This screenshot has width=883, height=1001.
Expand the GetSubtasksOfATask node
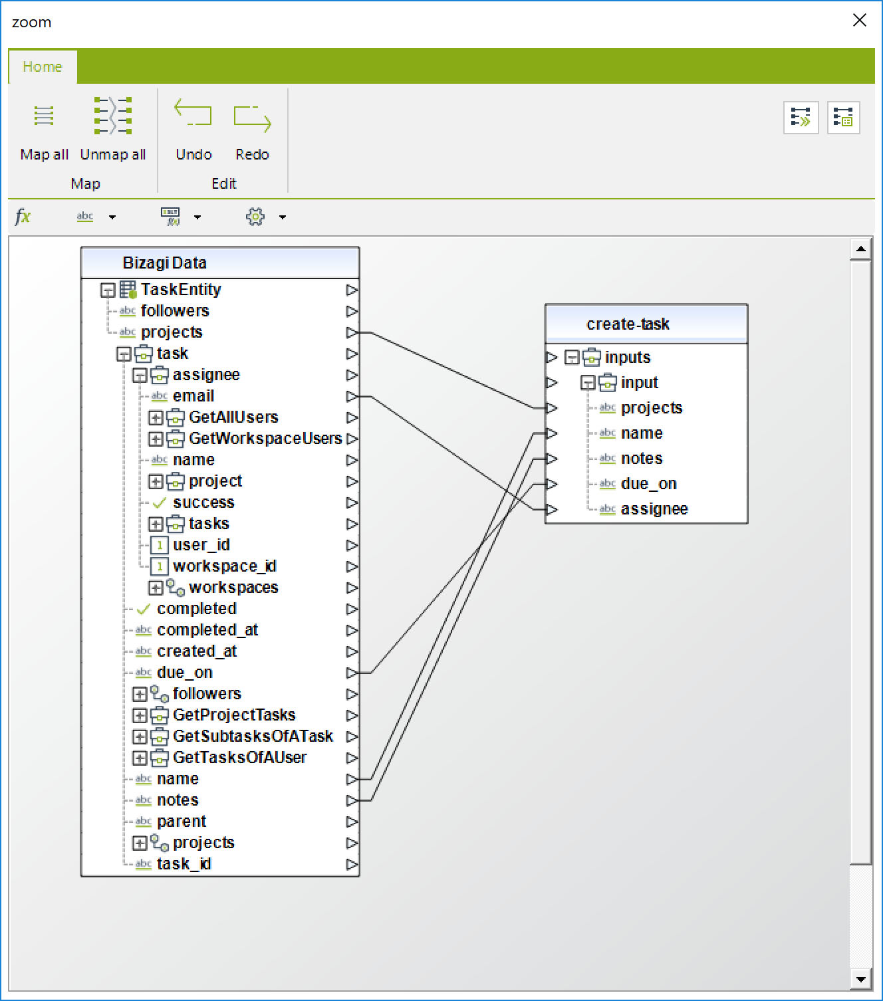[x=140, y=736]
